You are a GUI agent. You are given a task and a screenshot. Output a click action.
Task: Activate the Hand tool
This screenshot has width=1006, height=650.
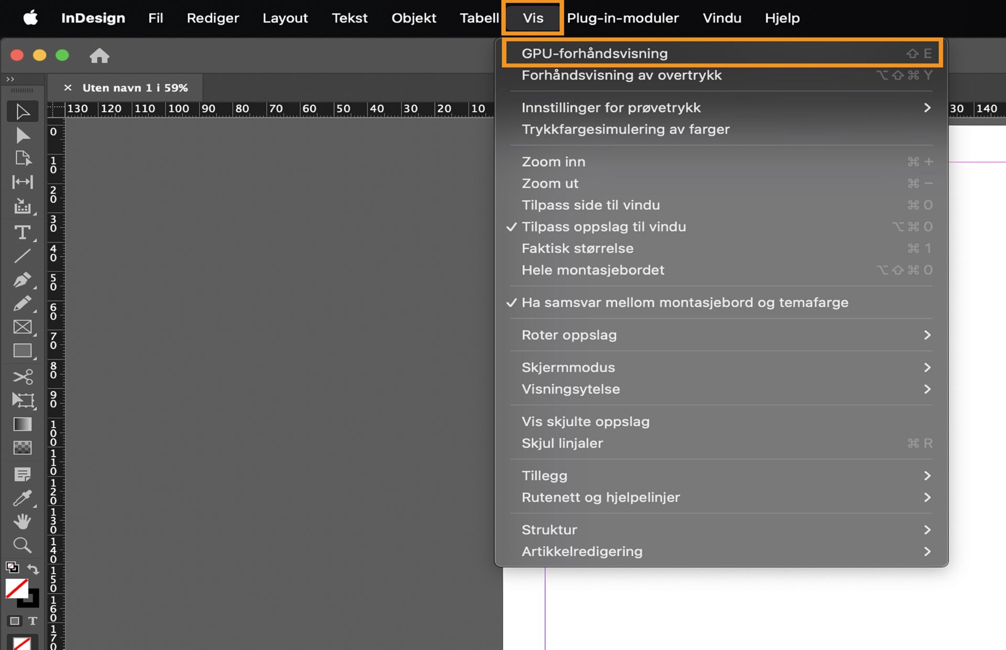tap(22, 521)
